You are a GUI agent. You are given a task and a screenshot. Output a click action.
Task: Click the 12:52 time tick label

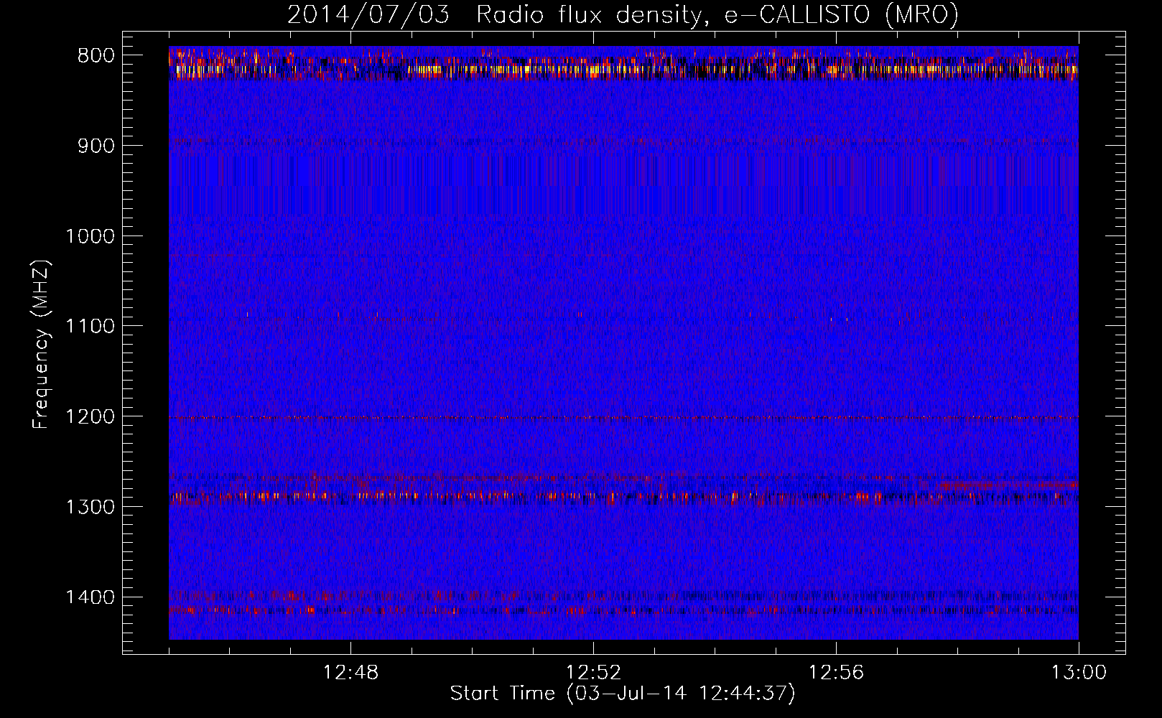pos(593,673)
